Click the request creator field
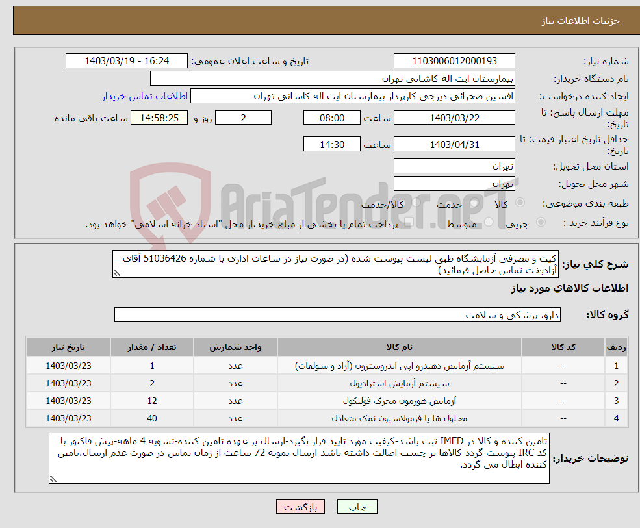640x528 pixels. 353,96
